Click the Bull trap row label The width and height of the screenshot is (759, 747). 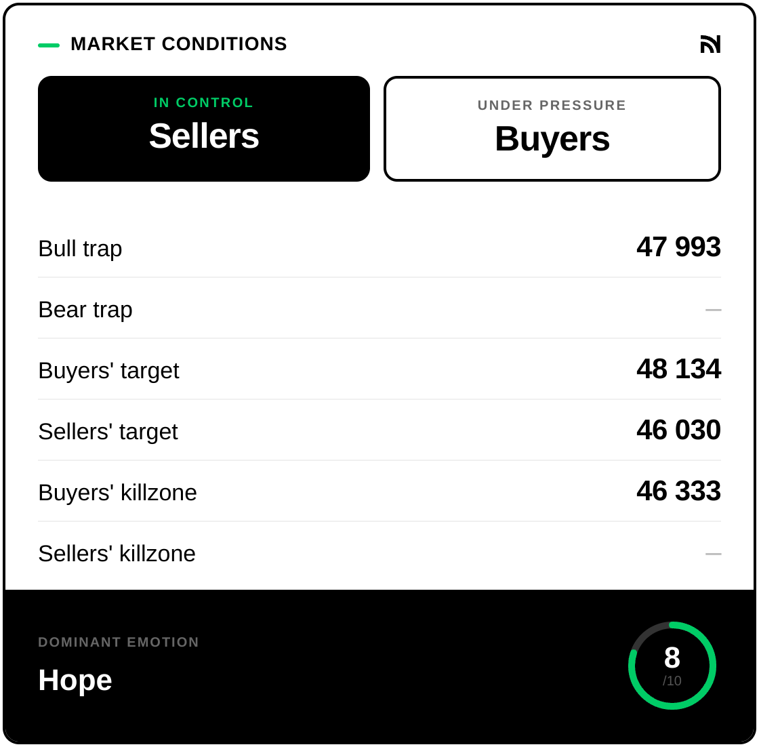tap(80, 249)
